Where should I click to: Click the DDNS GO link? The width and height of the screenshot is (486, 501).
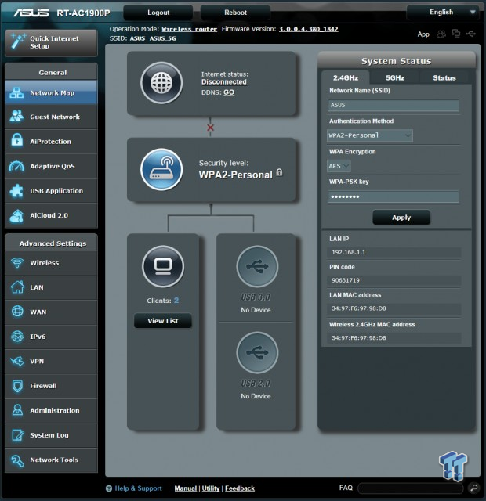pyautogui.click(x=229, y=92)
